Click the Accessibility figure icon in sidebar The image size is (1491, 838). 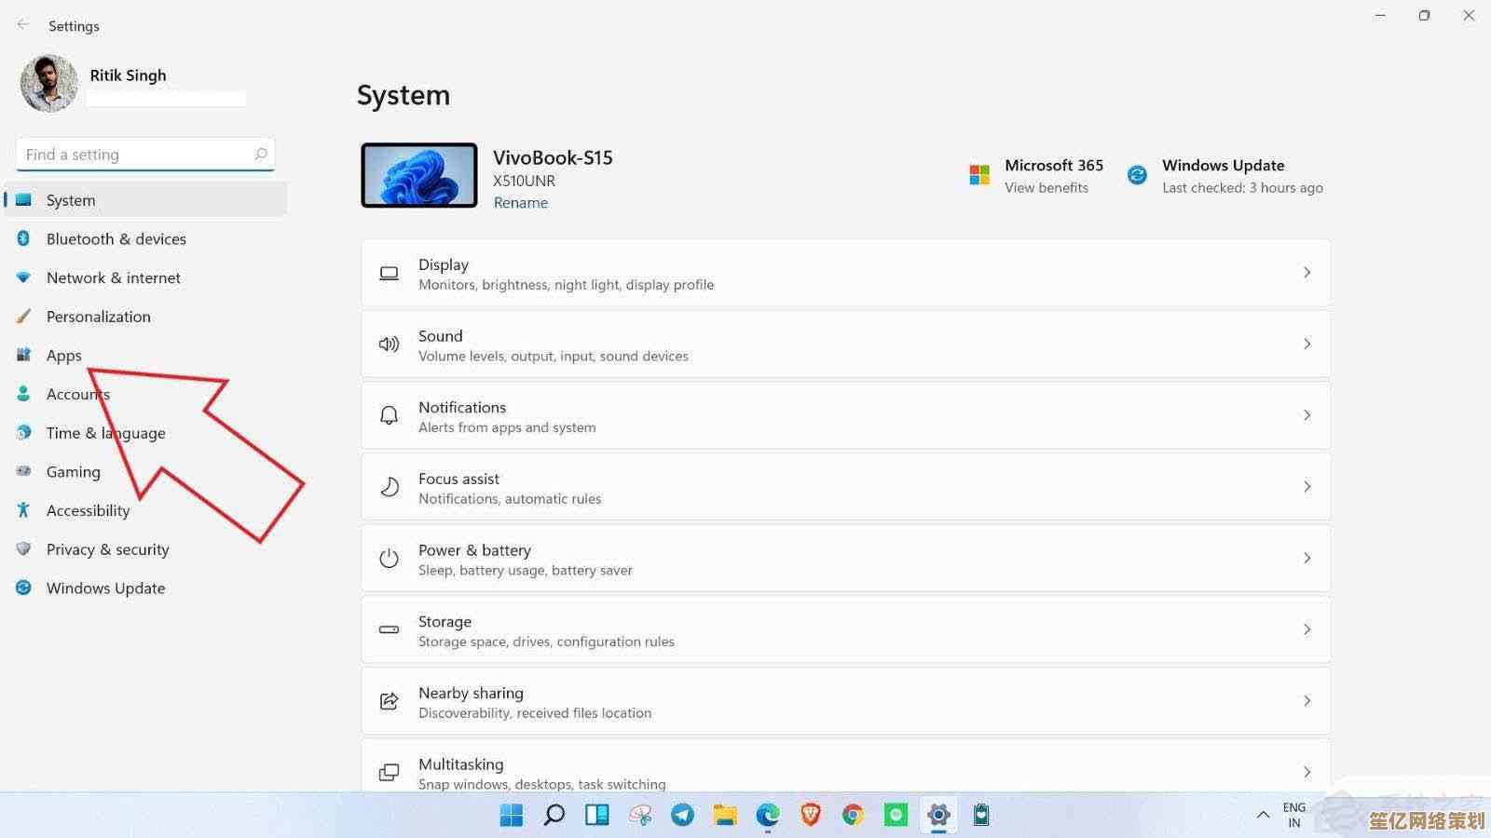23,510
